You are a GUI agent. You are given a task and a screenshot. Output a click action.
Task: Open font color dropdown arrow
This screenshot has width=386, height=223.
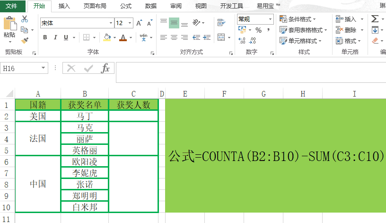click(x=131, y=38)
